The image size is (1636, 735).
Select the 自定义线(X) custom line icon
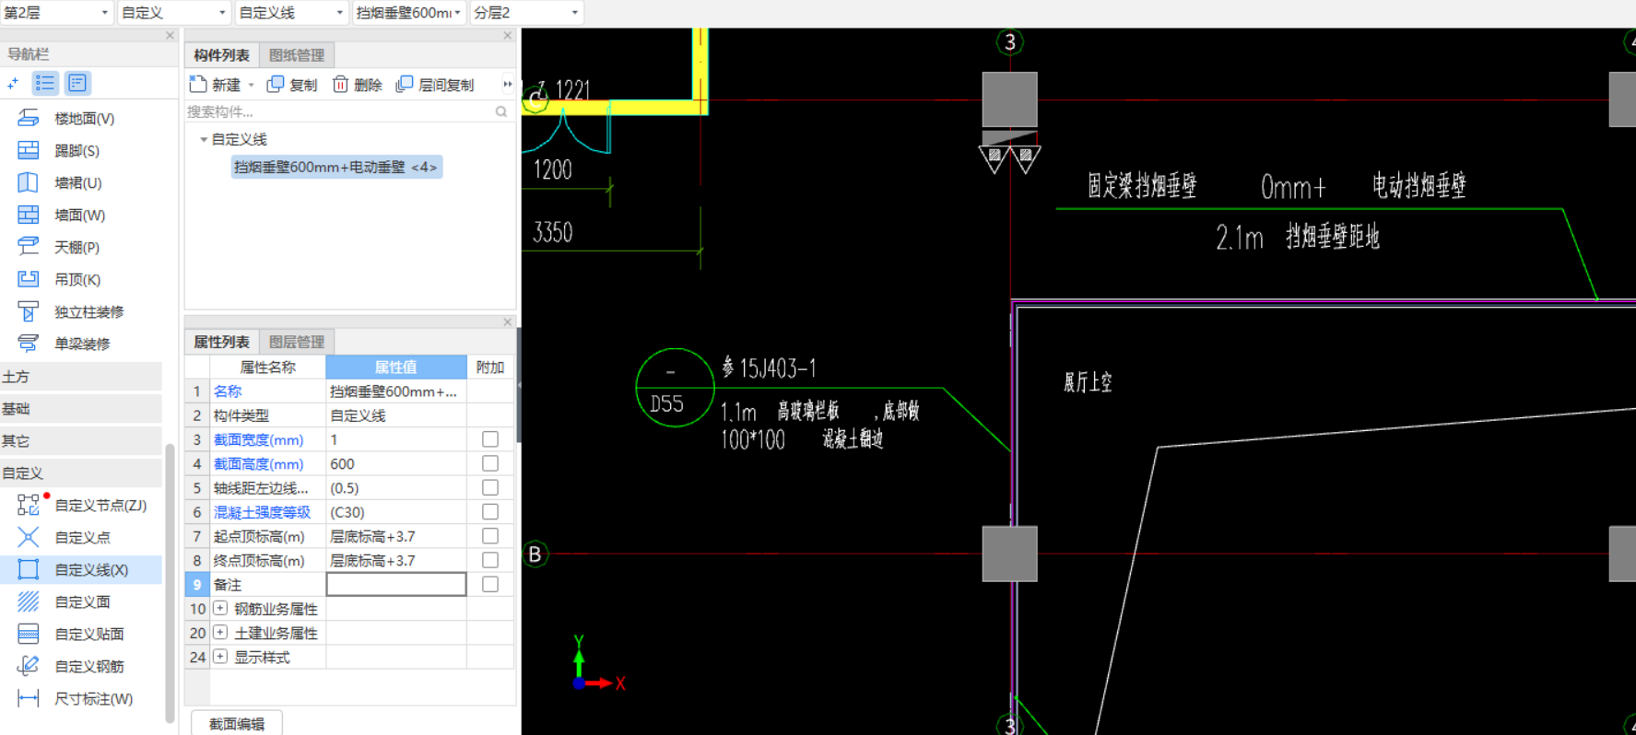tap(29, 569)
